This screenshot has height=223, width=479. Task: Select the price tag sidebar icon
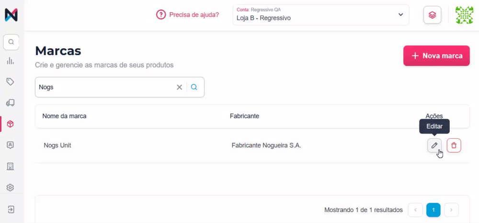[x=11, y=82]
